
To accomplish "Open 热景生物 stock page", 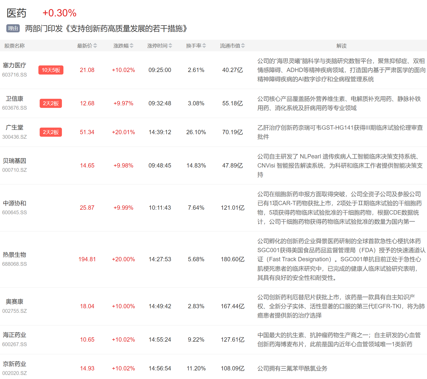I will (x=14, y=255).
